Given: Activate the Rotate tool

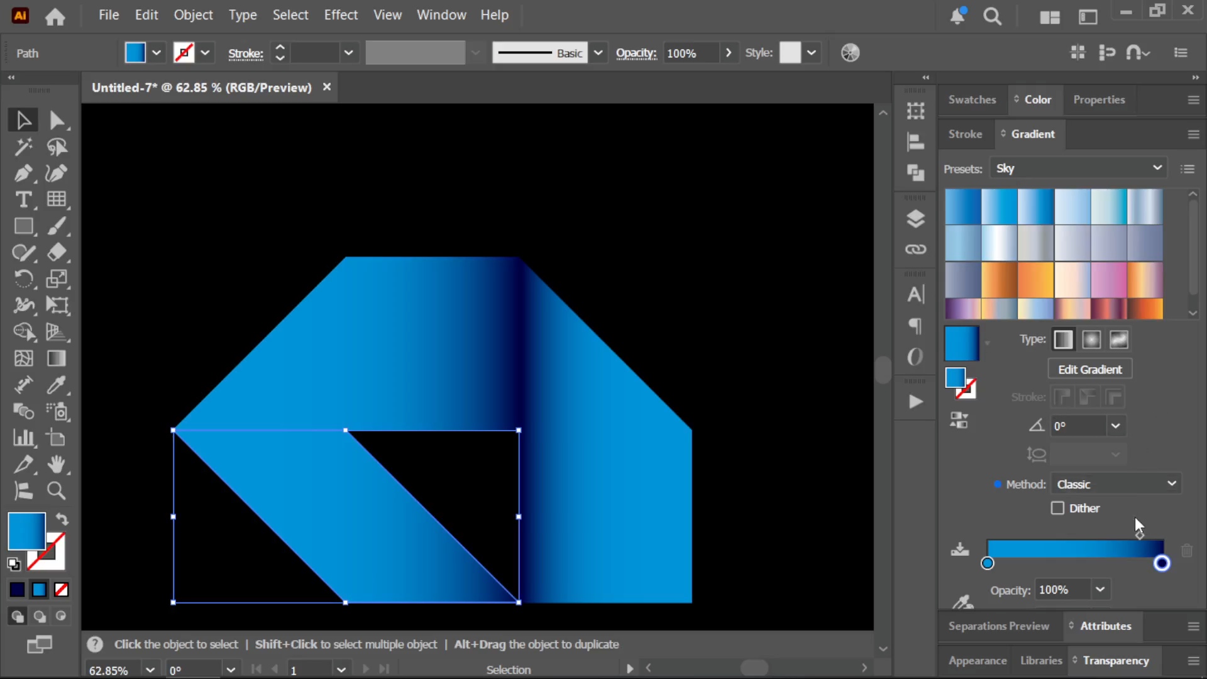Looking at the screenshot, I should 23,279.
